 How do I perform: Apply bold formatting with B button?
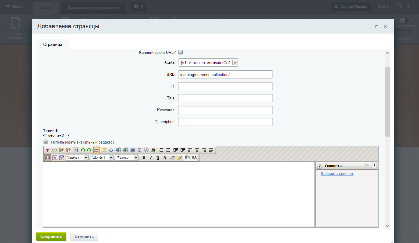144,158
